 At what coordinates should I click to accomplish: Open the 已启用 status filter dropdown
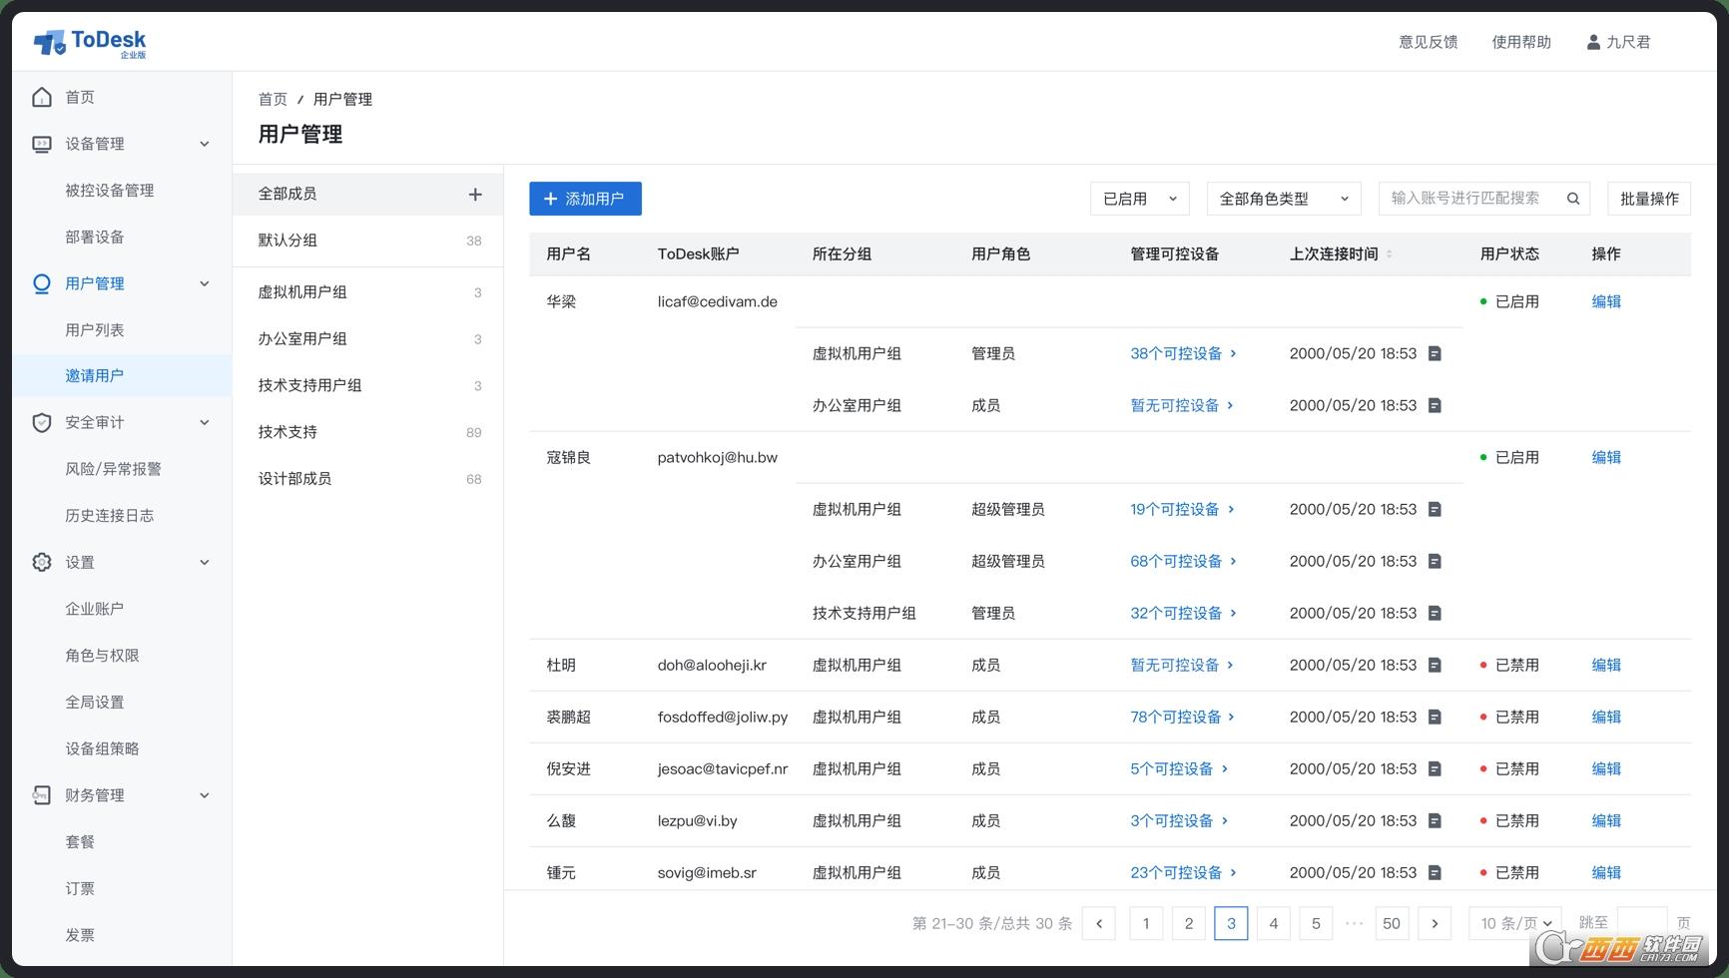click(x=1140, y=199)
